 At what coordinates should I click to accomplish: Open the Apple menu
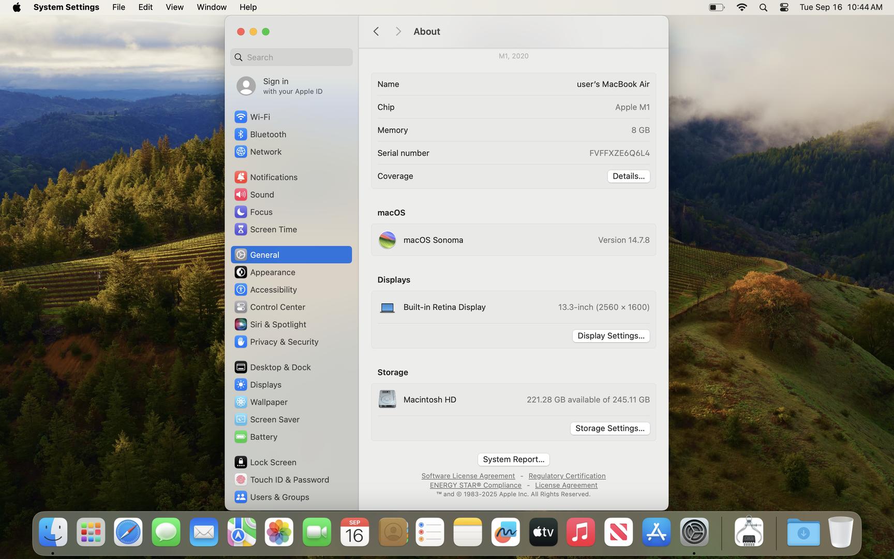coord(17,7)
